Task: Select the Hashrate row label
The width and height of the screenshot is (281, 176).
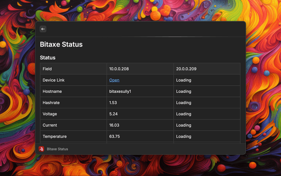Action: pos(51,103)
